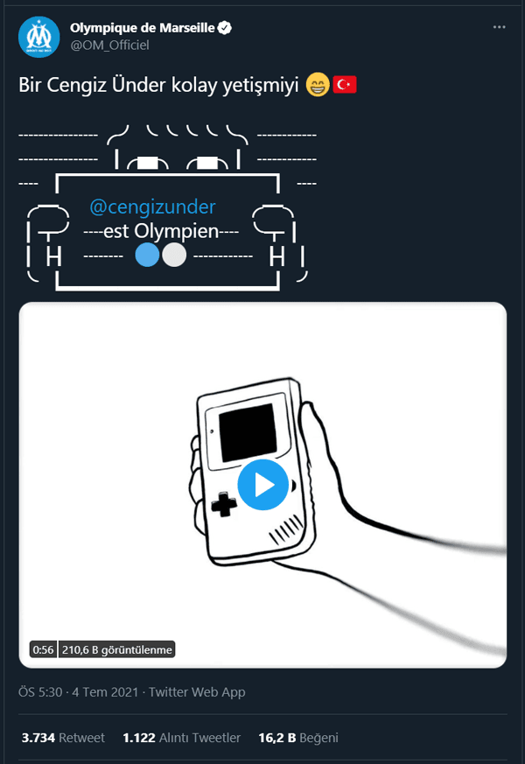This screenshot has width=525, height=764.
Task: Click the 210,6 B görüntülenme label
Action: pyautogui.click(x=116, y=649)
